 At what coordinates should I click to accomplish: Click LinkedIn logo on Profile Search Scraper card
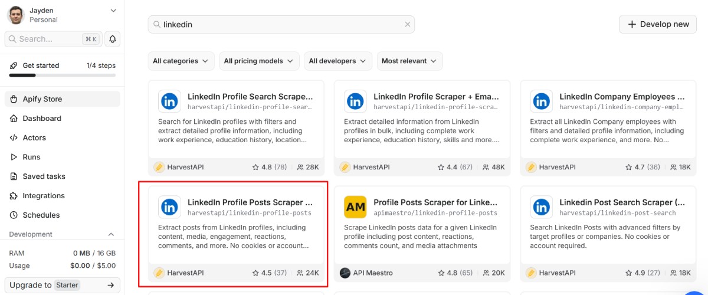point(169,101)
